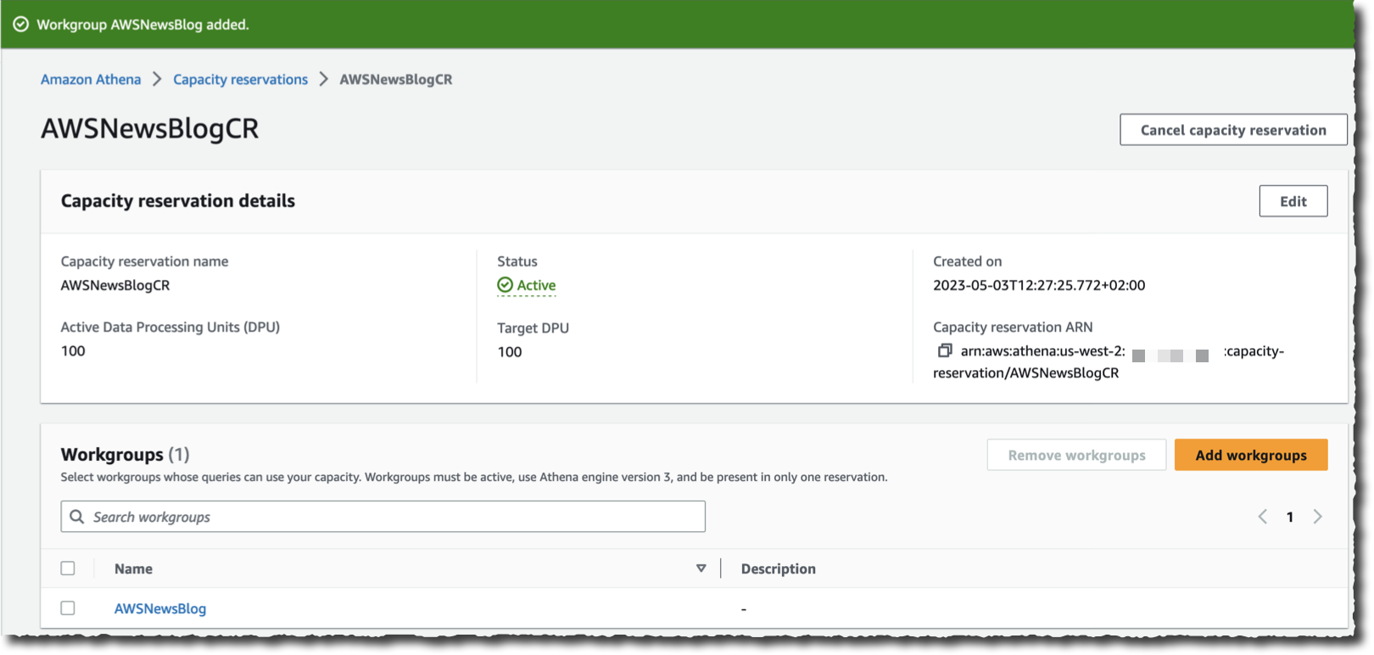Open the AWSNewsBlog workgroup link
Viewport: 1374px width, 655px height.
[160, 608]
